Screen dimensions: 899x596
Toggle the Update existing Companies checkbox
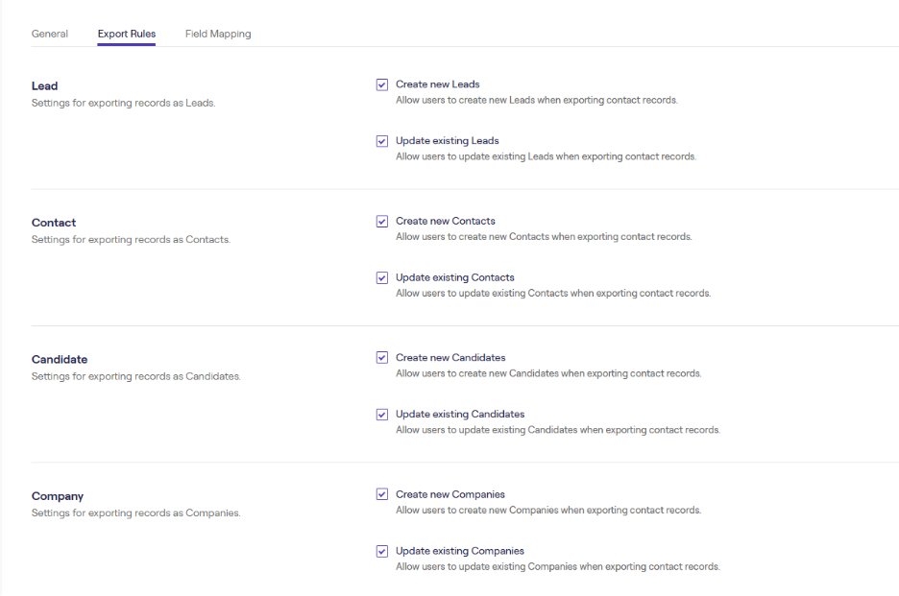click(x=382, y=552)
